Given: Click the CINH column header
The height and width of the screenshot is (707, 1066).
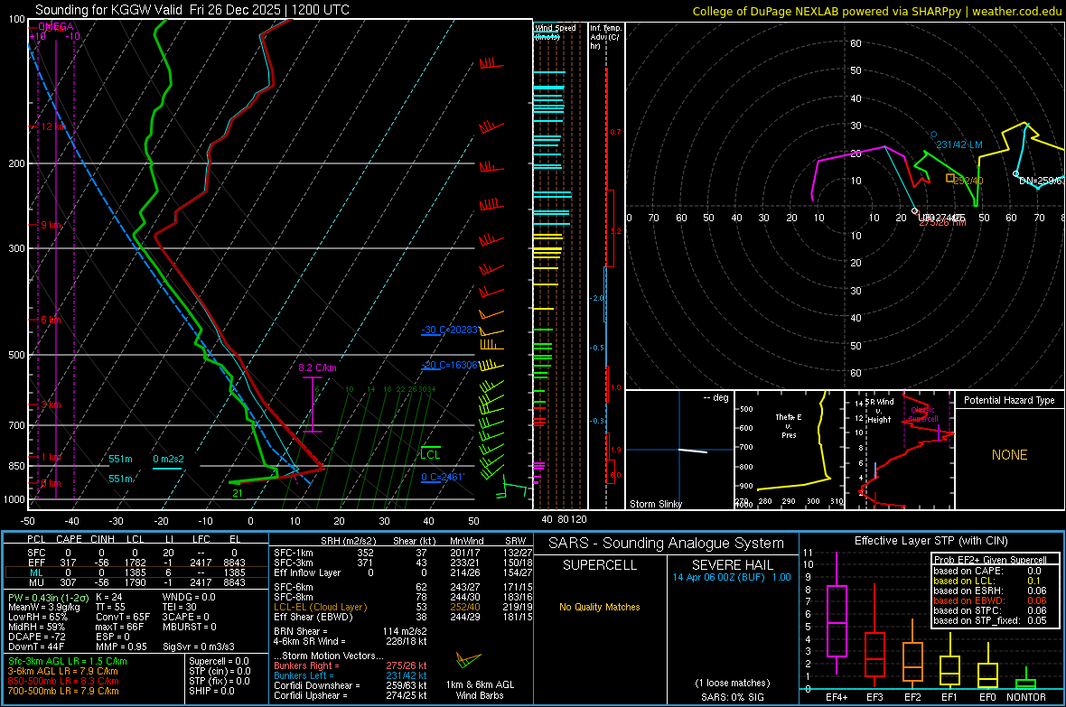Looking at the screenshot, I should pyautogui.click(x=103, y=539).
